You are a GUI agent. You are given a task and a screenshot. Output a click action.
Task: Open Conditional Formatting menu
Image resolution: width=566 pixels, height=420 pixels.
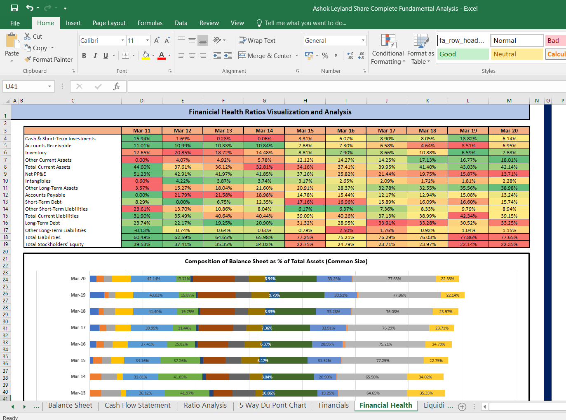tap(388, 49)
